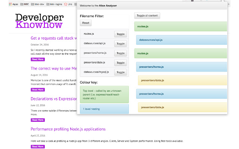This screenshot has height=149, width=239.
Task: Toggle the datasources/api.js filename filter
Action: pyautogui.click(x=120, y=44)
